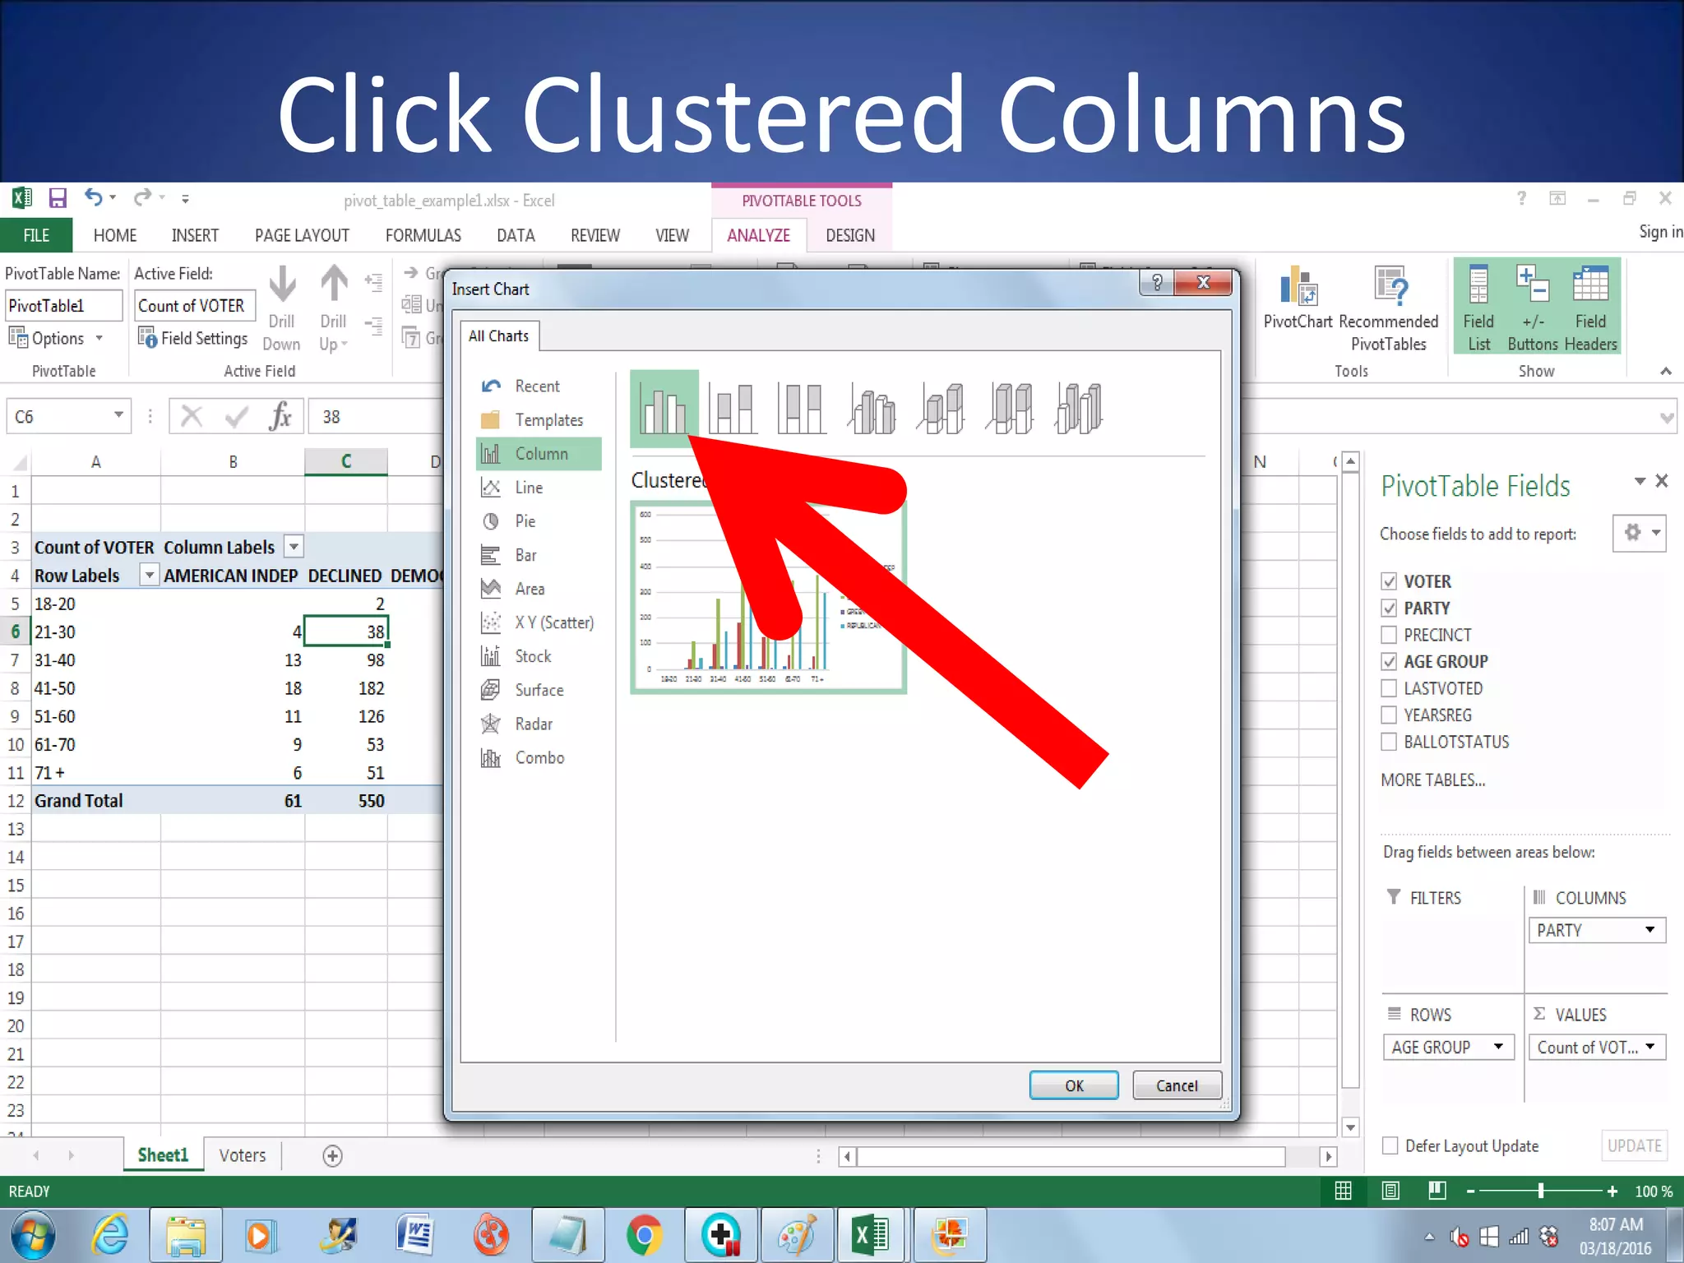Click Sign in at top right
Screen dimensions: 1684x1263
[1660, 231]
